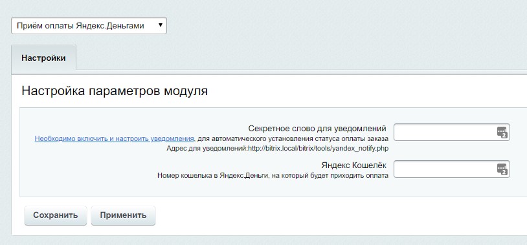The width and height of the screenshot is (527, 245).
Task: Click the Сохранить button
Action: (56, 215)
